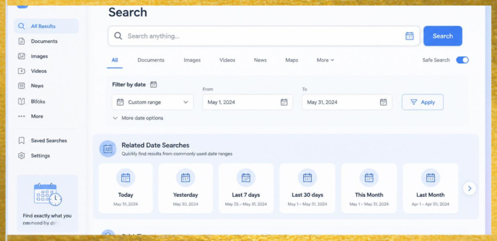Switch to the All tab
This screenshot has width=497, height=241.
115,60
